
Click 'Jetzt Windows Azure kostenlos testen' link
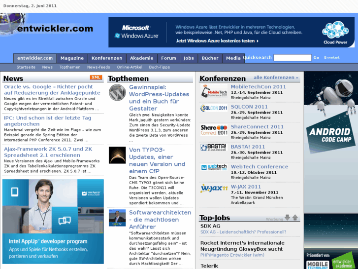(x=217, y=41)
